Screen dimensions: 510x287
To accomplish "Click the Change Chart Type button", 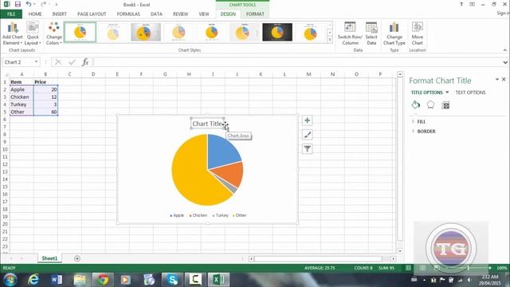I will coord(394,33).
